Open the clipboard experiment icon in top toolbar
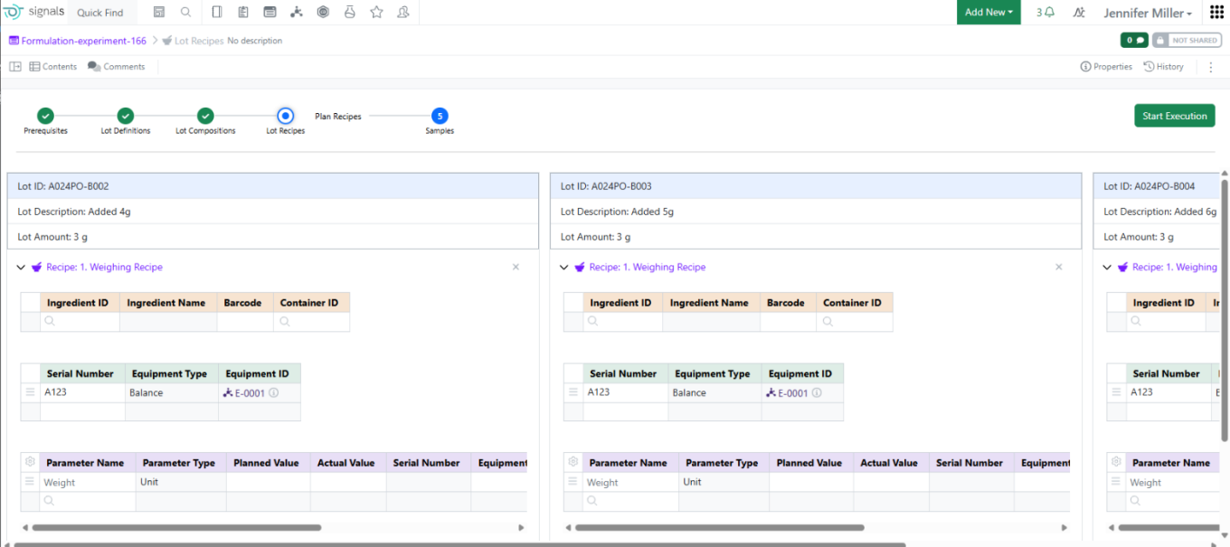This screenshot has height=547, width=1230. pos(243,13)
